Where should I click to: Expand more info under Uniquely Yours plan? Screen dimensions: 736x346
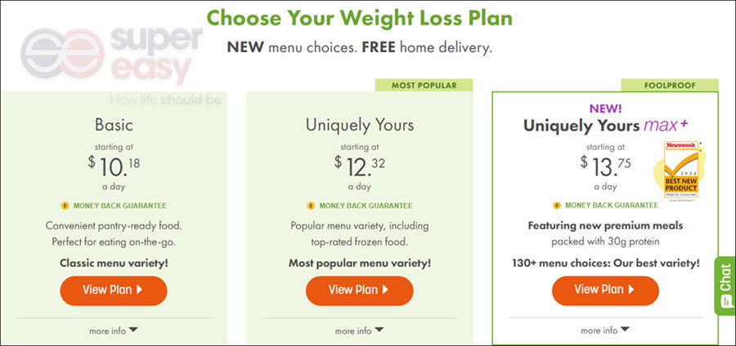(359, 330)
